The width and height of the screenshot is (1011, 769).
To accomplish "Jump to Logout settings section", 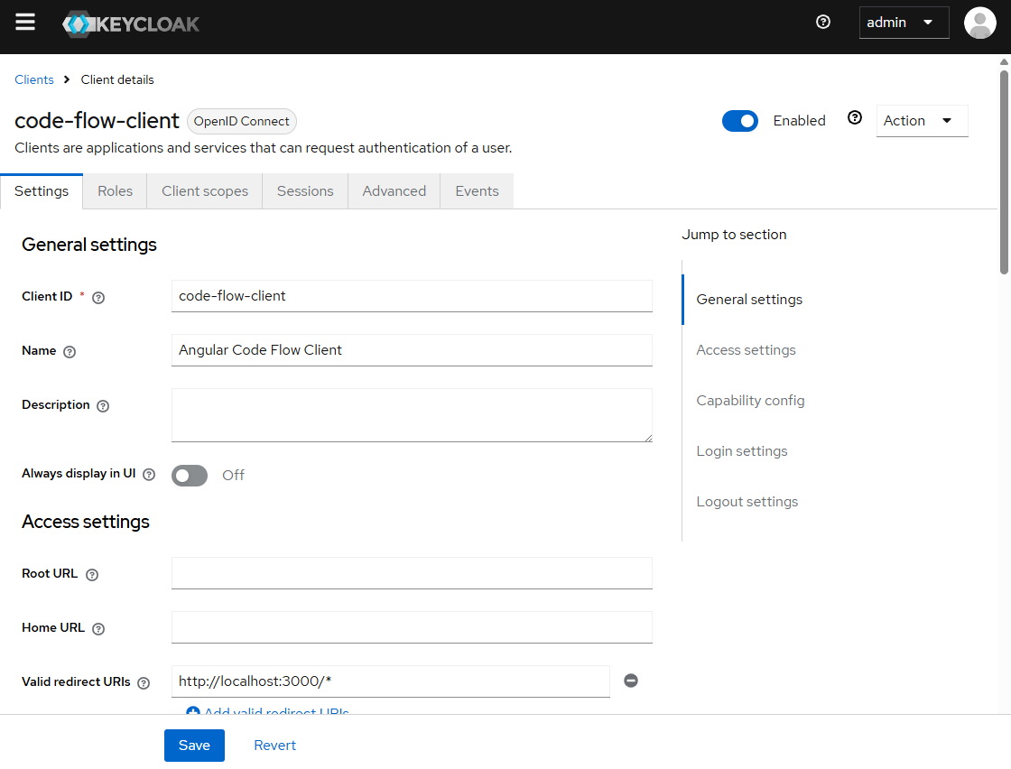I will click(x=747, y=502).
